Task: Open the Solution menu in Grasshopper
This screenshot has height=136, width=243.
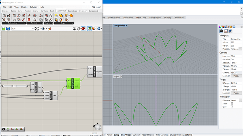Action: coord(33,7)
